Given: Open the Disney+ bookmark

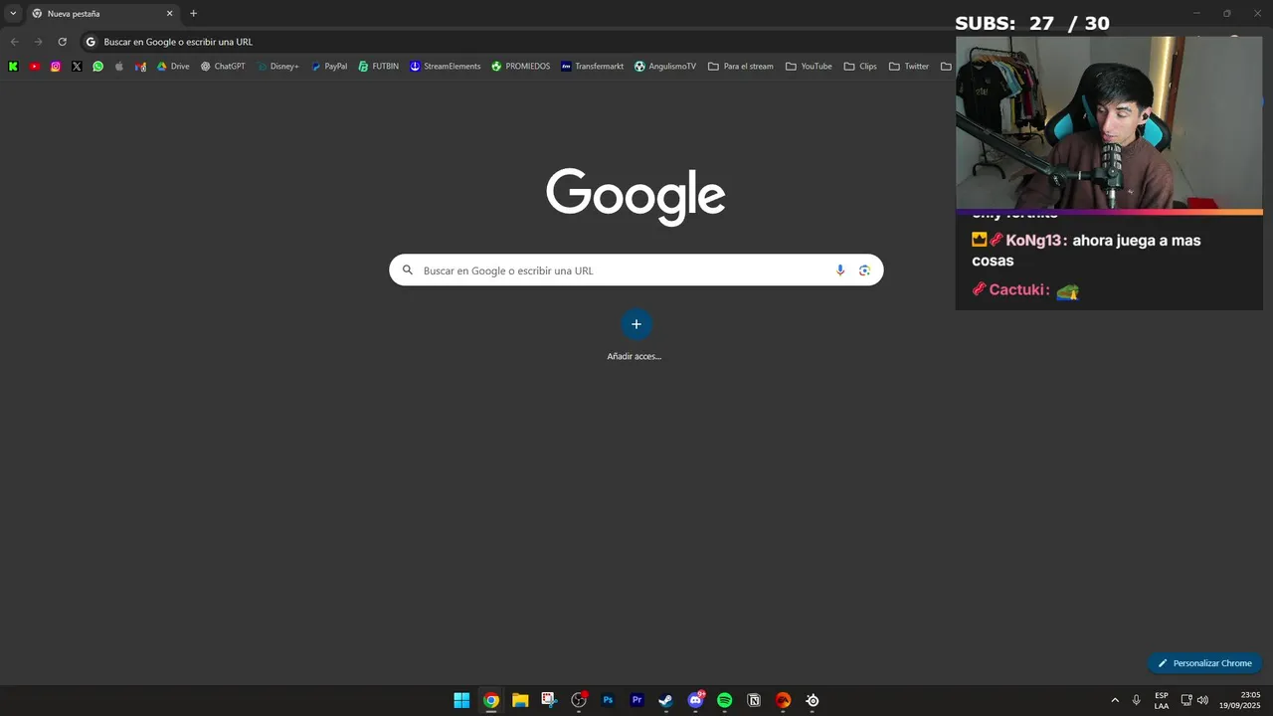Looking at the screenshot, I should 277,67.
